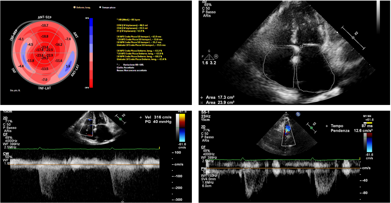This screenshot has height=203, width=391.
Task: Click the plus caliper marker beside Area 17.3 cm²
Action: [202, 97]
